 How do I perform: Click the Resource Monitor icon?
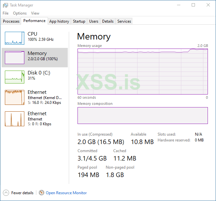click(x=42, y=193)
